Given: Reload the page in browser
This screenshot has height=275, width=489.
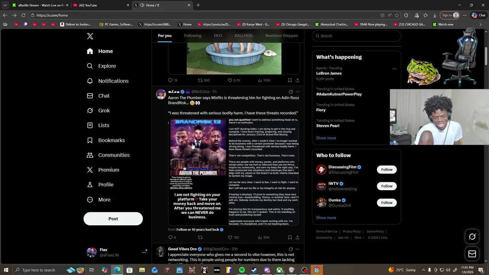Looking at the screenshot, I should coord(23,15).
